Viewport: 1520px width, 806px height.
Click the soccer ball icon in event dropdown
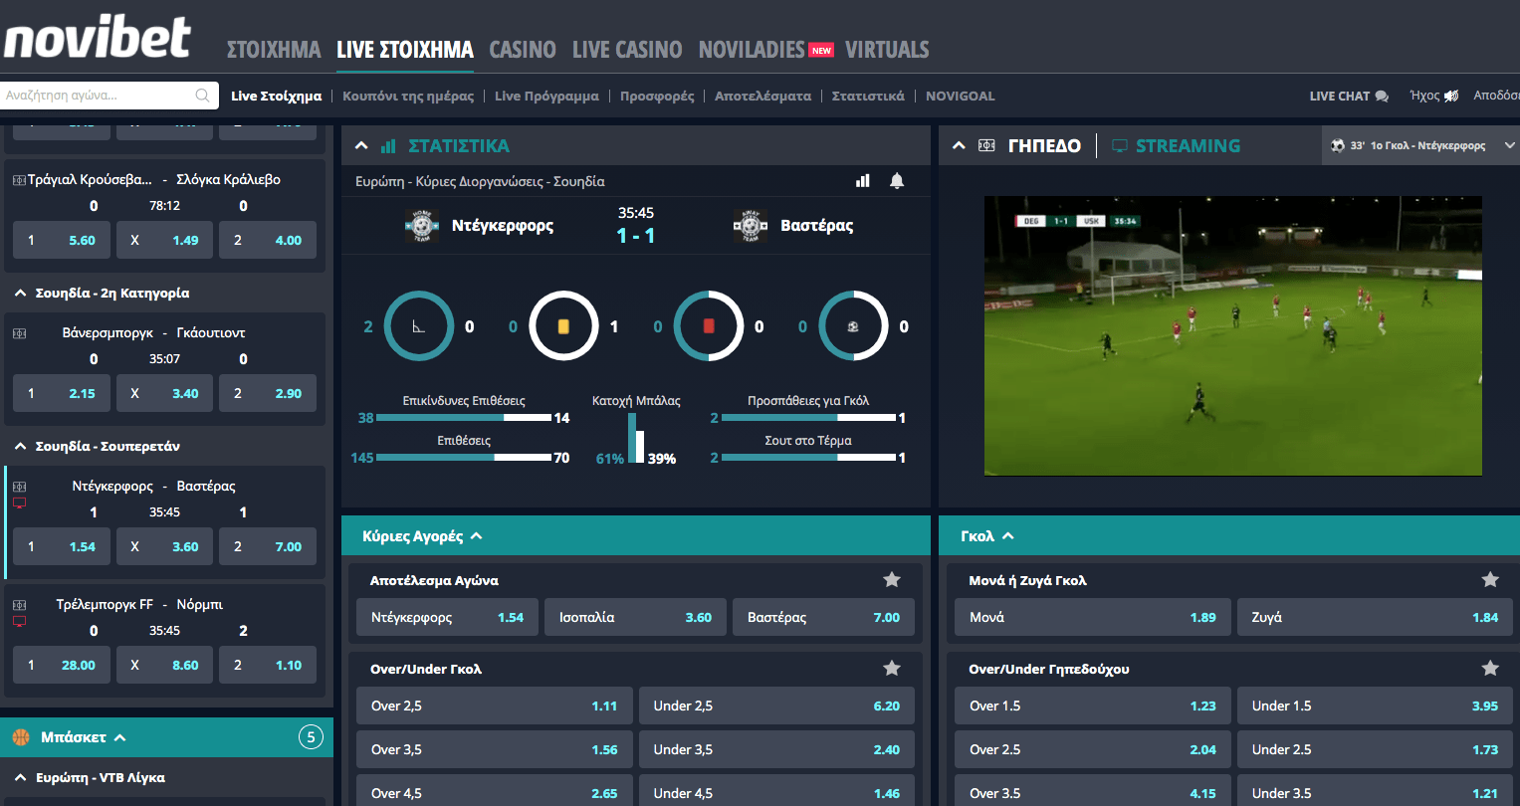(1337, 145)
